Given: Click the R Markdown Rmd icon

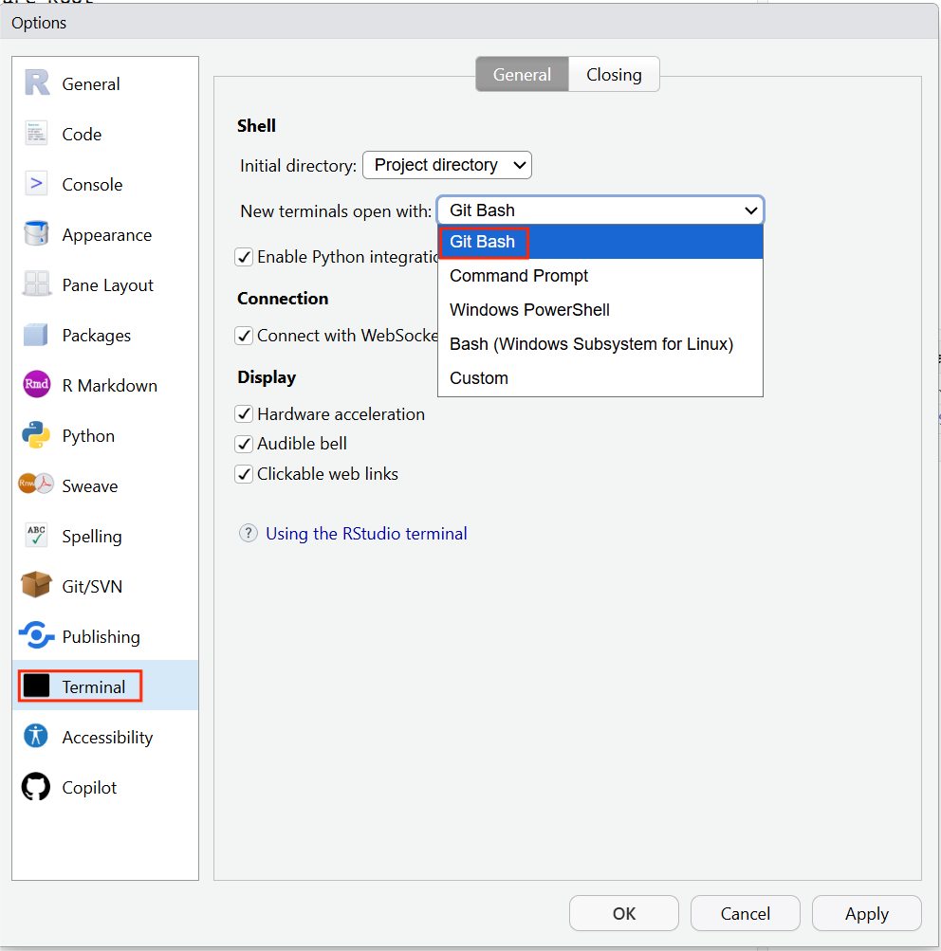Looking at the screenshot, I should (36, 385).
